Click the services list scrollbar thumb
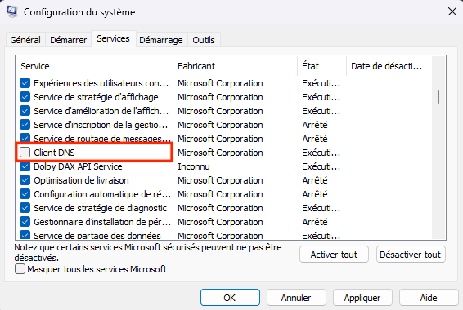 [438, 96]
